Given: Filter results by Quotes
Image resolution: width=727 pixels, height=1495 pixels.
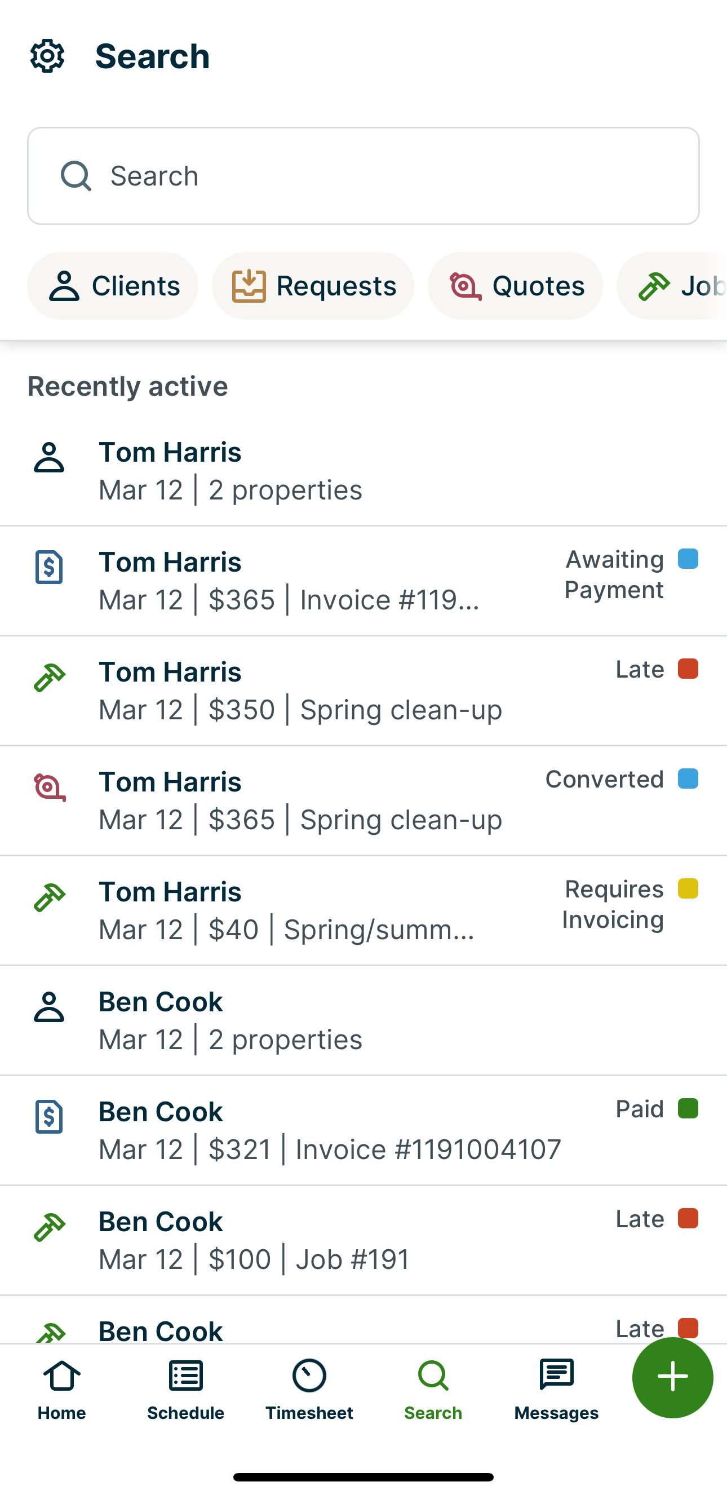Looking at the screenshot, I should [x=515, y=286].
